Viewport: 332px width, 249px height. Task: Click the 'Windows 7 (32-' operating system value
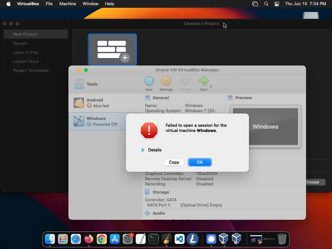click(x=200, y=111)
